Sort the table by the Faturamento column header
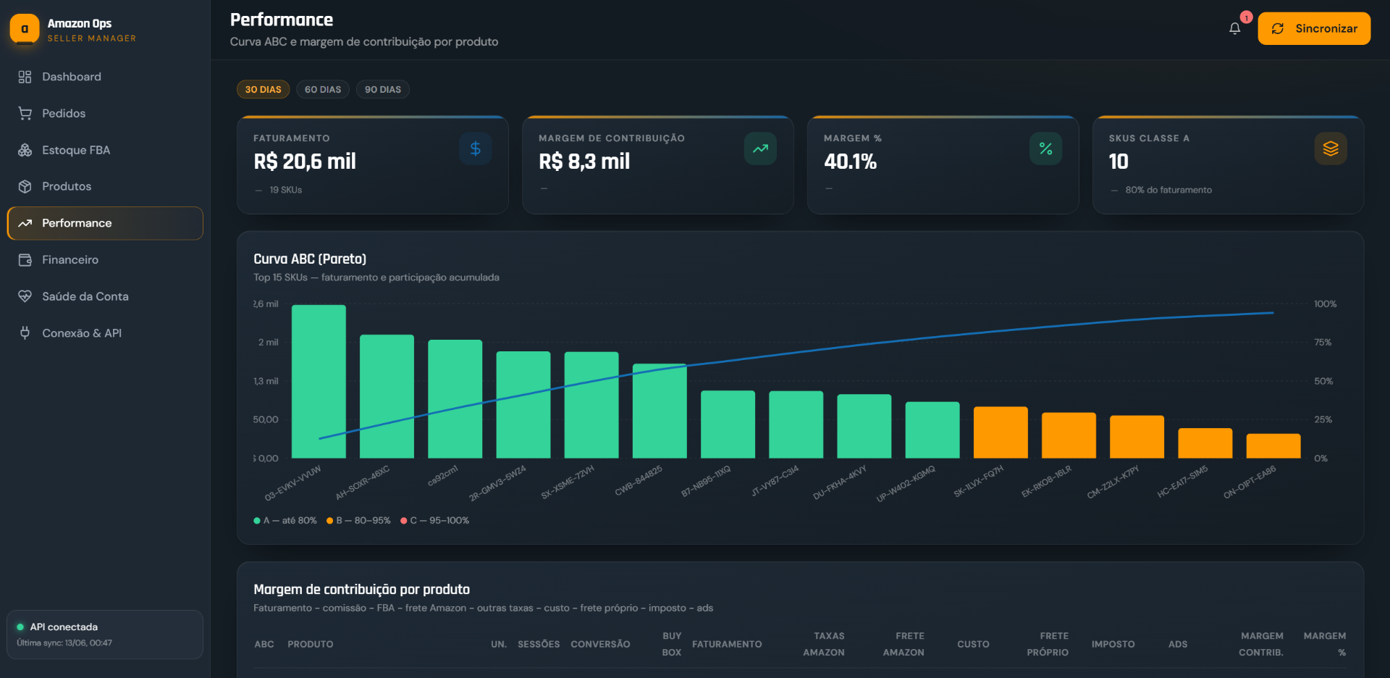Image resolution: width=1390 pixels, height=678 pixels. tap(727, 644)
